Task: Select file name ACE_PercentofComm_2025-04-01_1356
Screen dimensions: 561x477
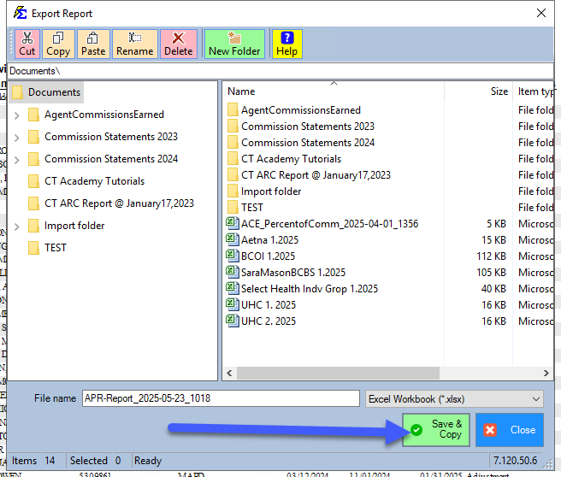Action: point(329,224)
